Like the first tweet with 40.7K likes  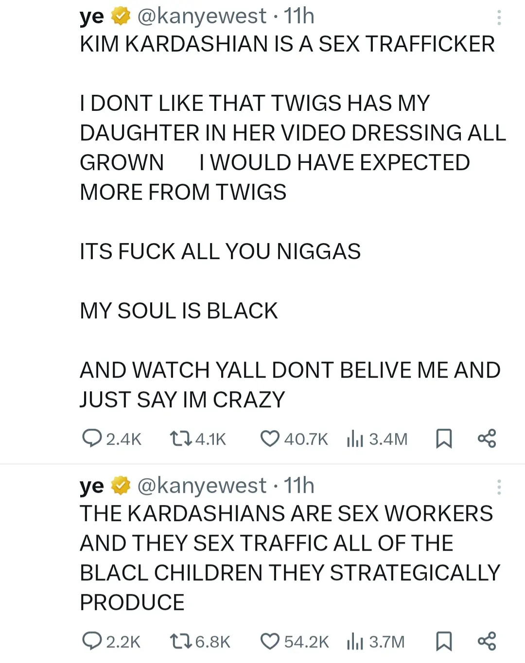click(x=270, y=438)
